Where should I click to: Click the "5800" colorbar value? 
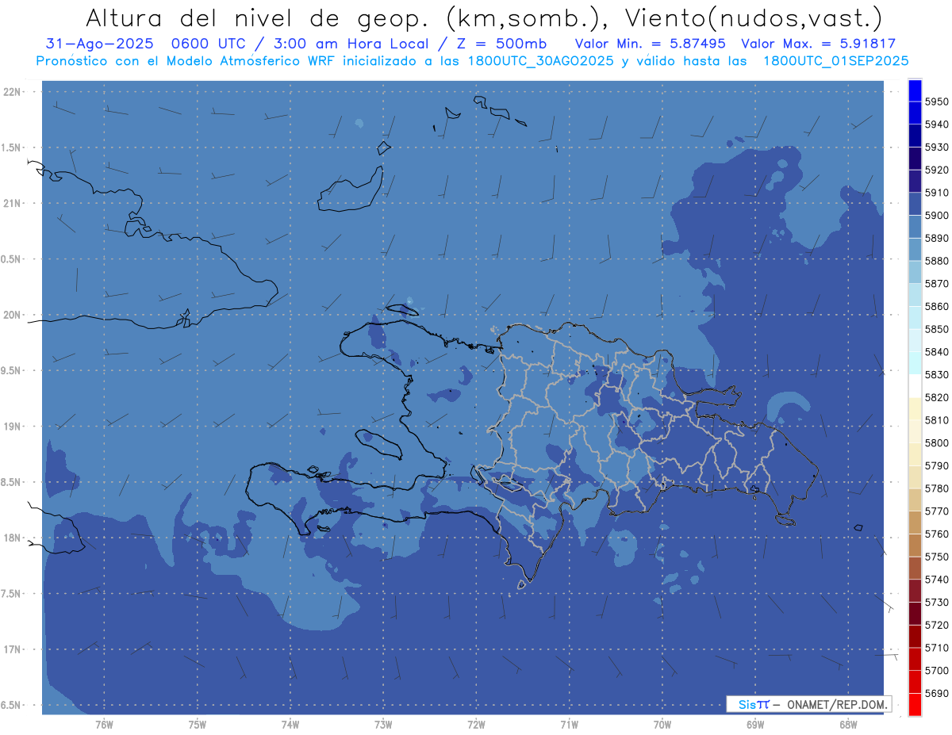tap(937, 442)
